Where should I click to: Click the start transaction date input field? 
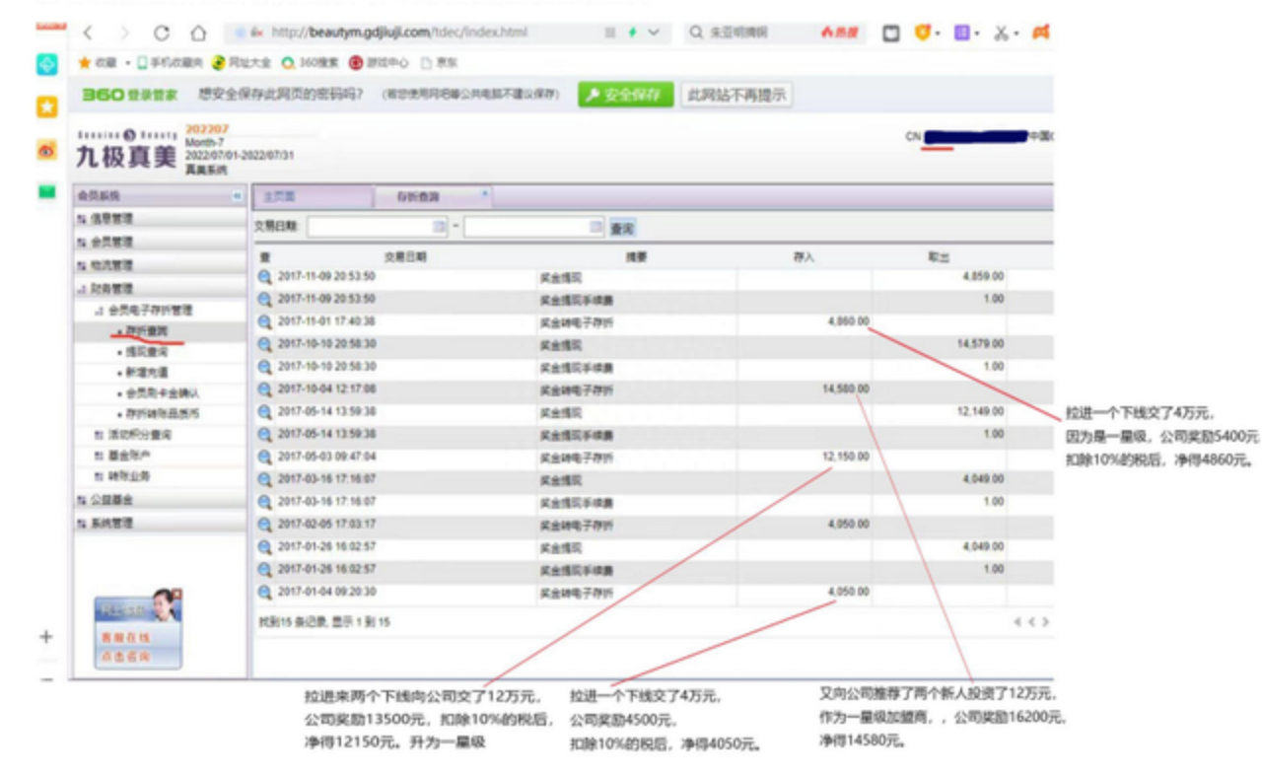(370, 227)
